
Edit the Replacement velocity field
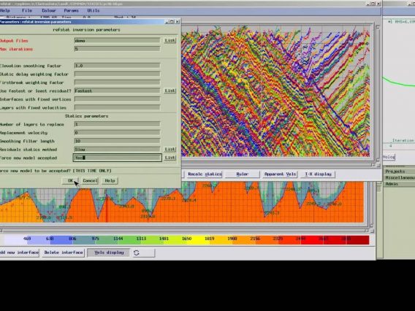(117, 133)
